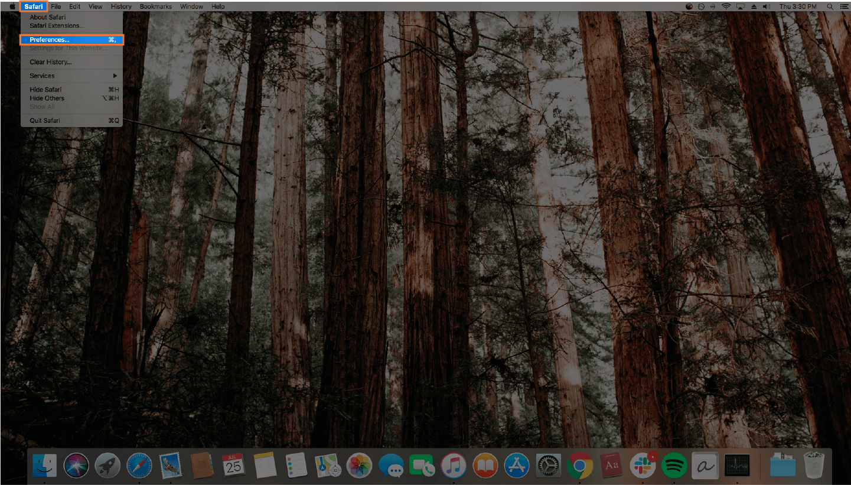This screenshot has width=851, height=485.
Task: Choose Hide Safari menu item
Action: click(71, 90)
